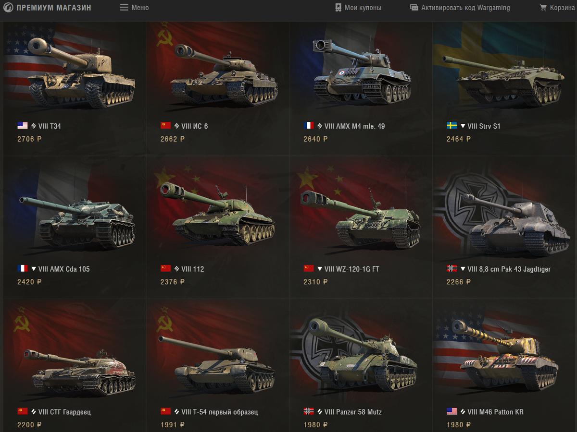The height and width of the screenshot is (432, 577).
Task: Click the tank destroyer triangle icon for 8,8 cm Pak 43 Jagdtiger
Action: pyautogui.click(x=463, y=269)
